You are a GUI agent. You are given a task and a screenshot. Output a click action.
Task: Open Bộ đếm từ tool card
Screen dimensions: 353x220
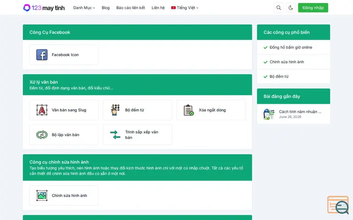(x=137, y=110)
